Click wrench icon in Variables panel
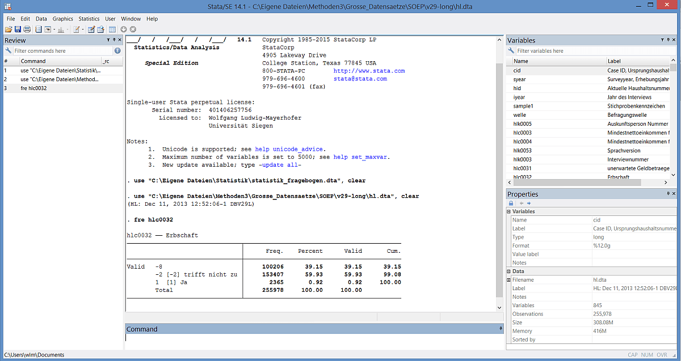Image resolution: width=681 pixels, height=361 pixels. [x=511, y=50]
